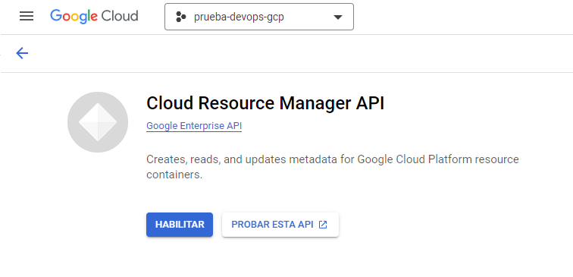Image resolution: width=573 pixels, height=277 pixels.
Task: Click the API description paragraph
Action: 333,167
